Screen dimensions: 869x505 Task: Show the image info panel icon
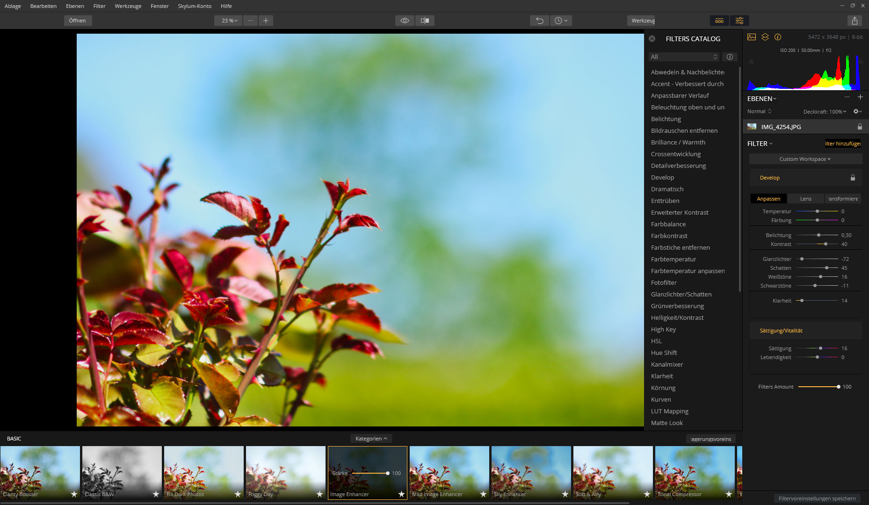coord(778,37)
